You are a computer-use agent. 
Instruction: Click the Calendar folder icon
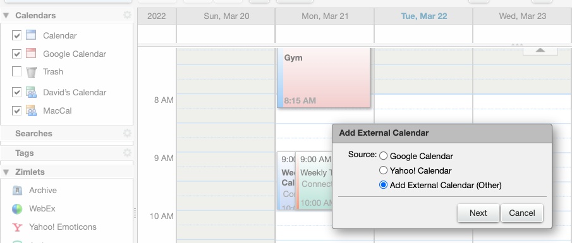pos(31,35)
